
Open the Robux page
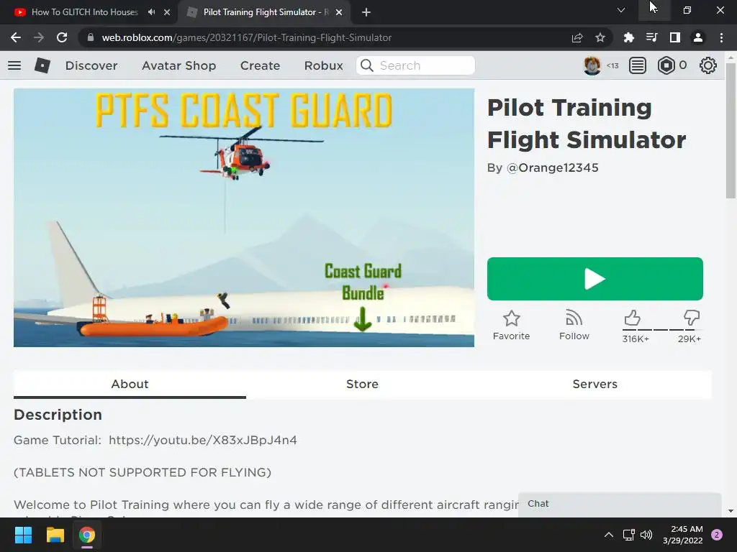(x=323, y=65)
